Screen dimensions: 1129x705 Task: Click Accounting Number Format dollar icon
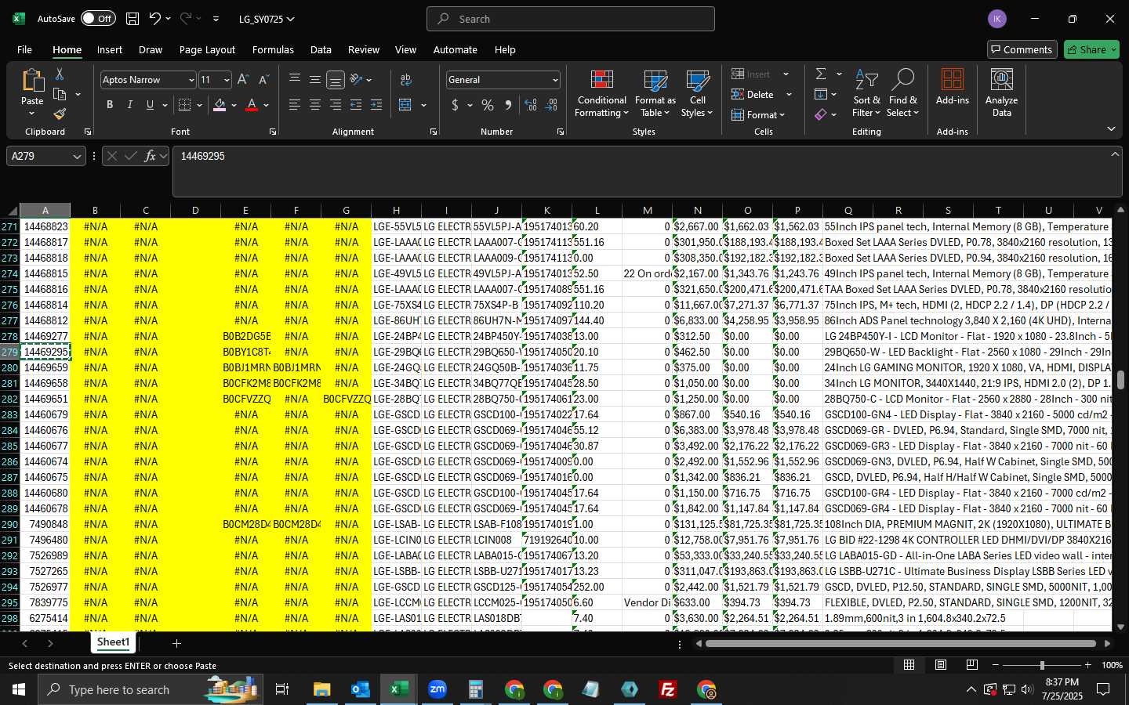coord(455,105)
